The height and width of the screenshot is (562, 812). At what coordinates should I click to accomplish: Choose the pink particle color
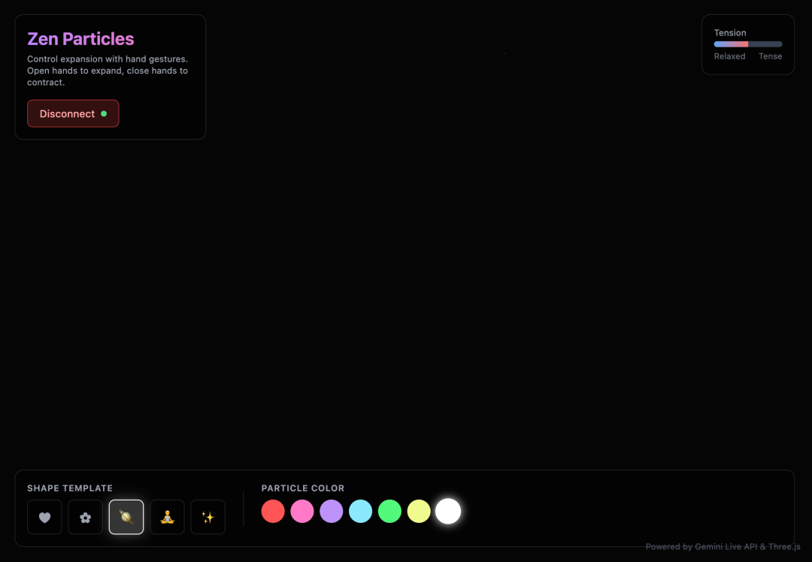click(302, 512)
